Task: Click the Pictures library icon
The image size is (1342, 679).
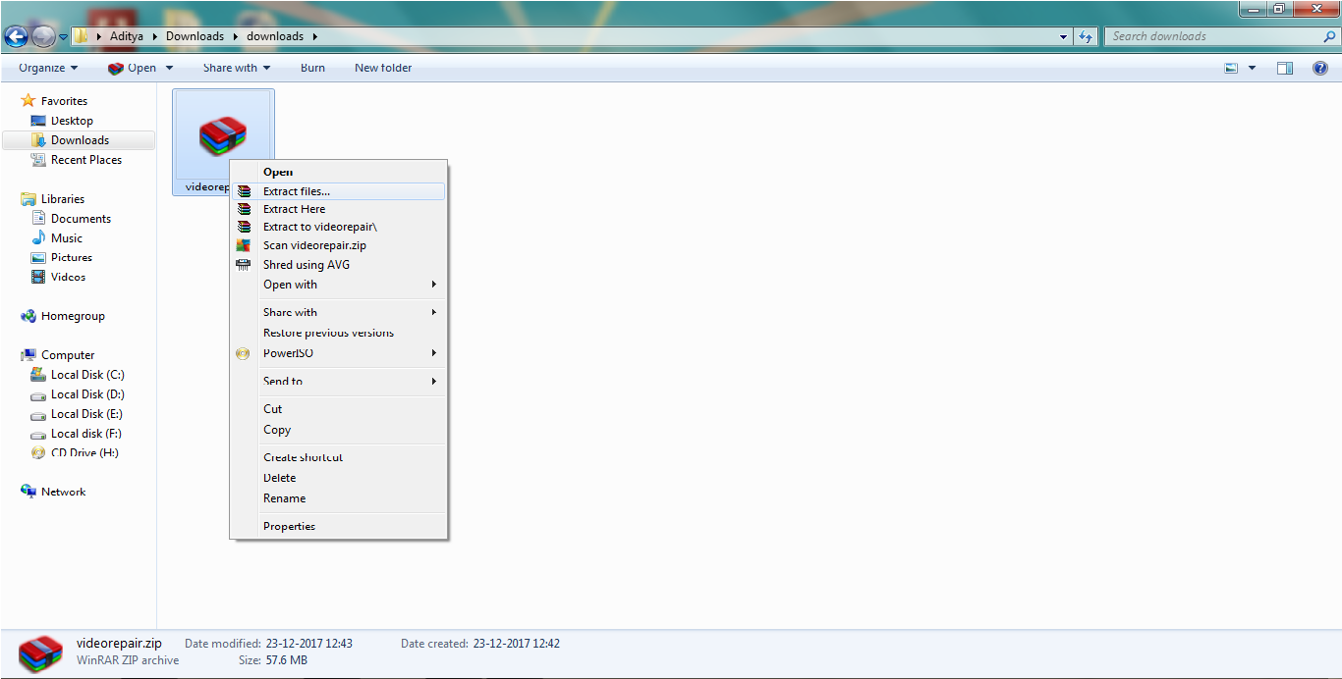Action: click(38, 257)
